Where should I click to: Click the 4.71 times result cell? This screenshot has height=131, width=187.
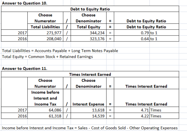pyautogui.click(x=132, y=110)
